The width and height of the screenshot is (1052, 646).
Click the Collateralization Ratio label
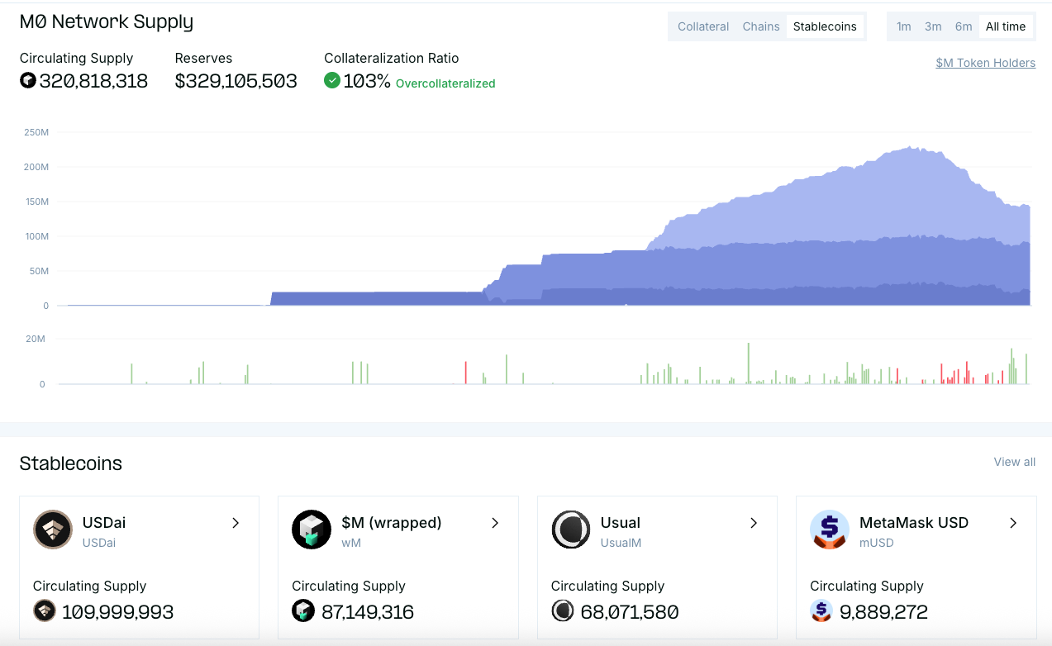click(x=392, y=58)
